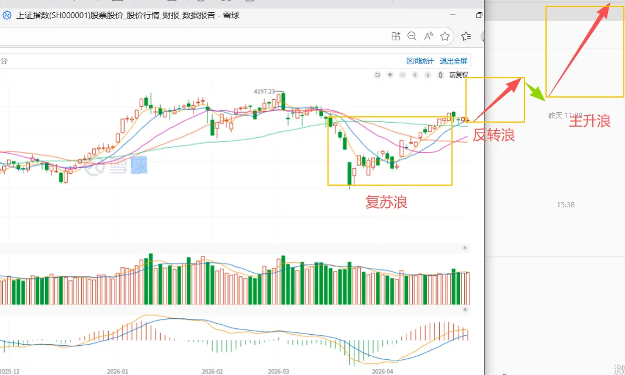Click the 2026-02 date axis label
Image resolution: width=625 pixels, height=375 pixels.
[212, 371]
